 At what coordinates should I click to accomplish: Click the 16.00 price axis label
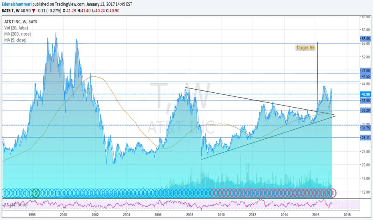366,178
